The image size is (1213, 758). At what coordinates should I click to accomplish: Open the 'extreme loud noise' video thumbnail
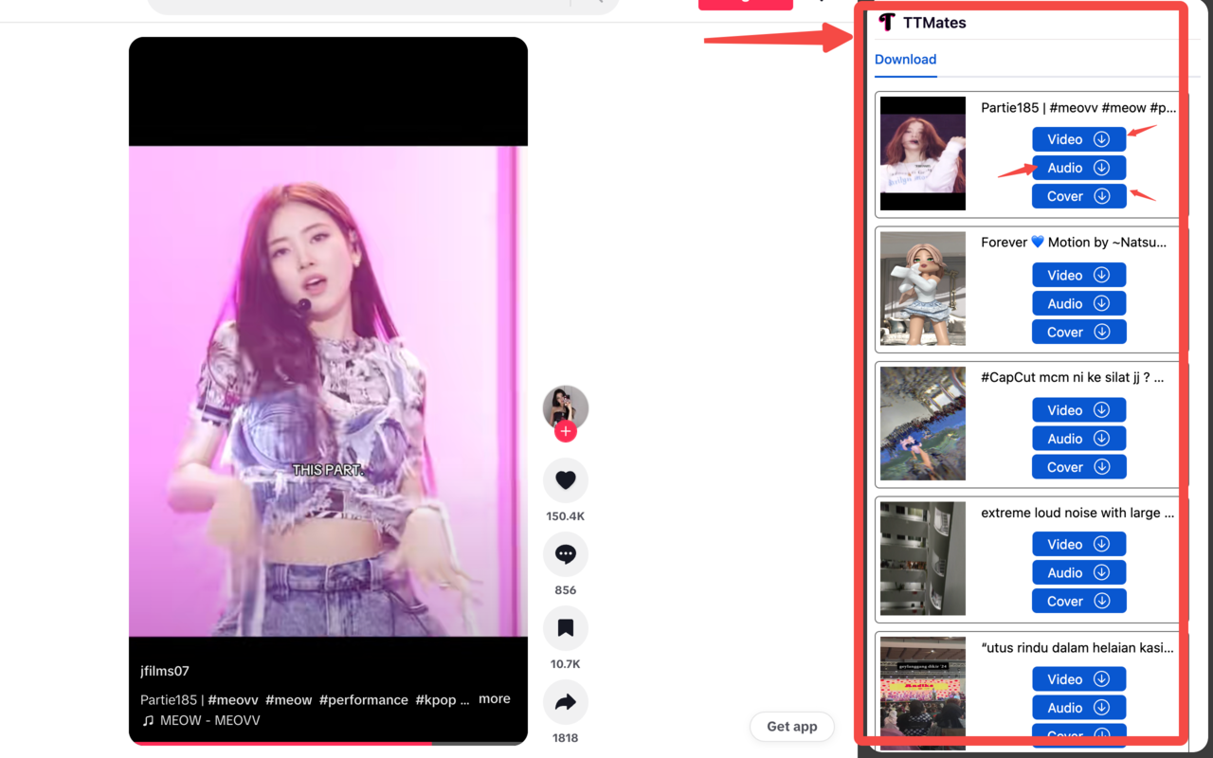point(922,558)
